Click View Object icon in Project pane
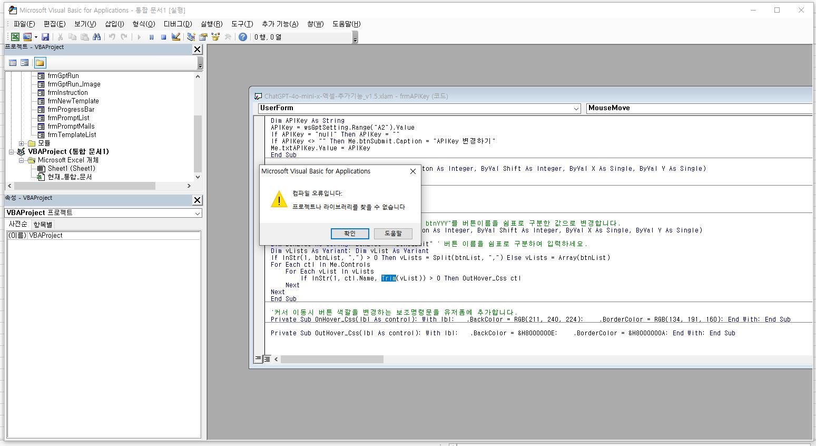This screenshot has width=816, height=446. point(25,63)
